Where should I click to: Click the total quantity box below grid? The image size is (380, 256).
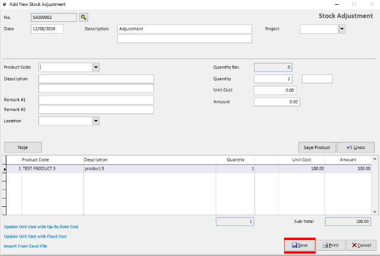coord(235,221)
